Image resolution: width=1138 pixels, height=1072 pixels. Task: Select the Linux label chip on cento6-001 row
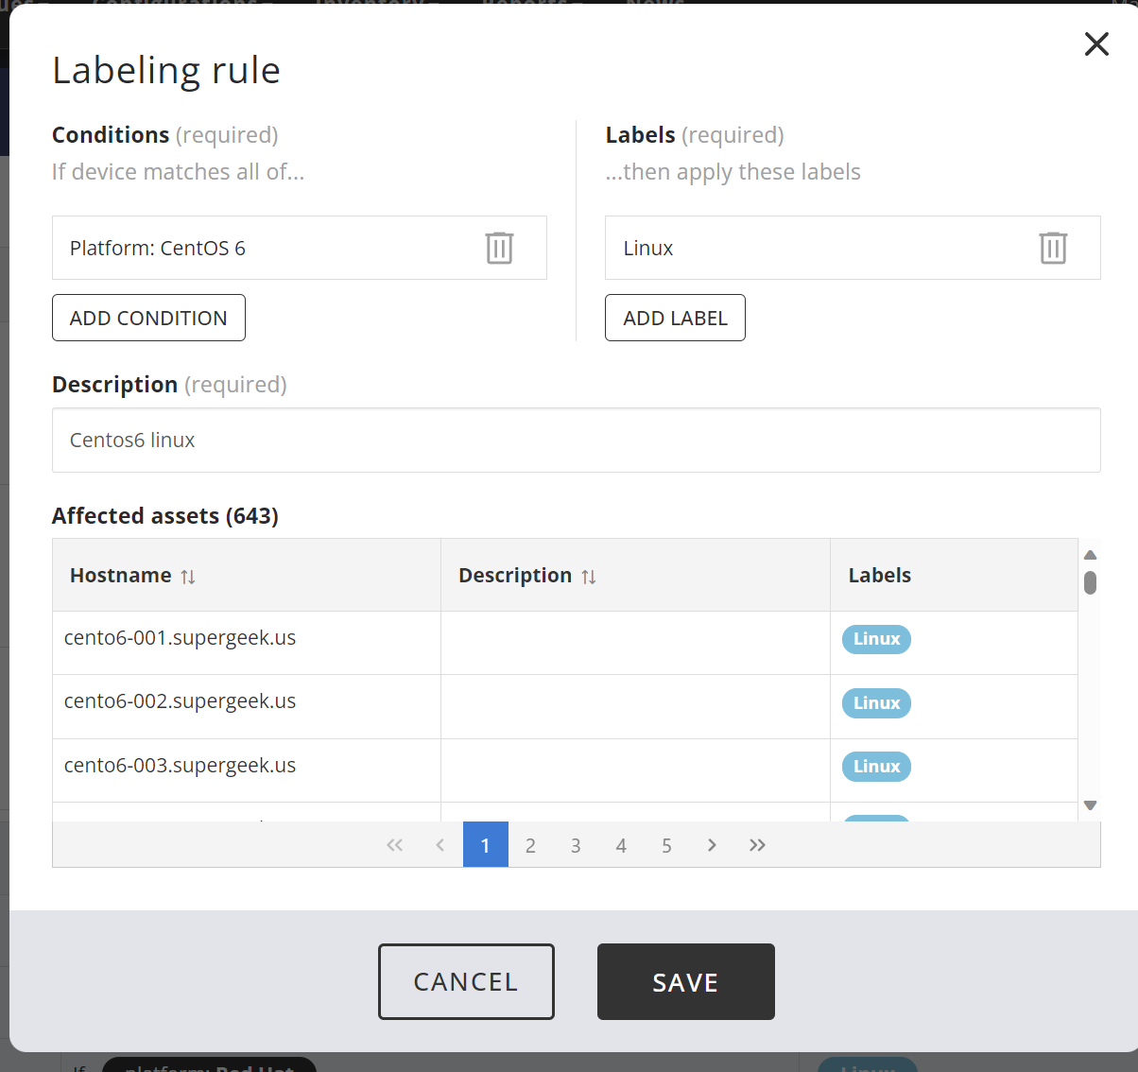point(875,639)
